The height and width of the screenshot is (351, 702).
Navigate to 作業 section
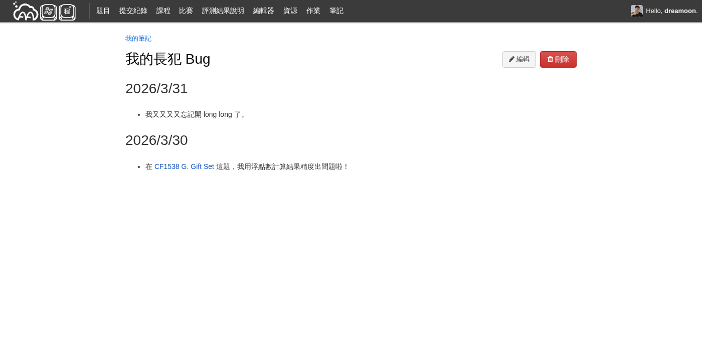coord(313,11)
